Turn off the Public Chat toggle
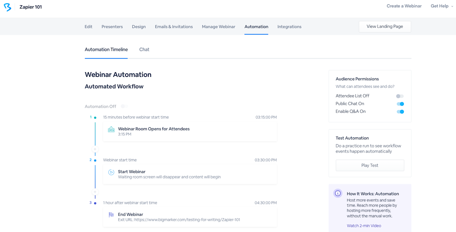The height and width of the screenshot is (232, 456). click(x=400, y=104)
